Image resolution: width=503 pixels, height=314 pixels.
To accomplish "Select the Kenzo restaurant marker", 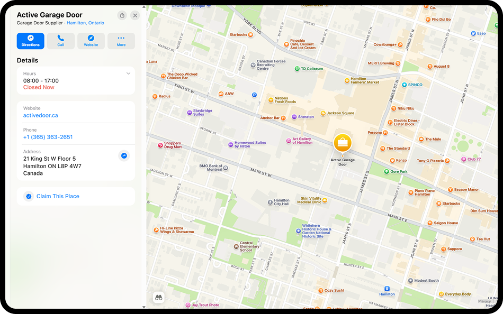I will coord(392,160).
